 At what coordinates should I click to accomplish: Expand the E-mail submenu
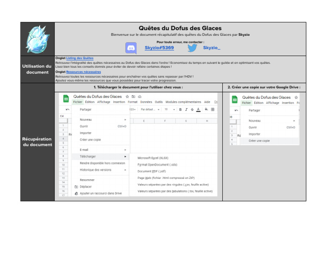point(125,150)
